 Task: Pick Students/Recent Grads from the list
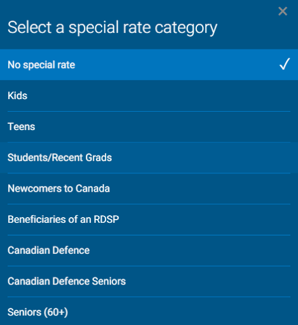point(149,157)
